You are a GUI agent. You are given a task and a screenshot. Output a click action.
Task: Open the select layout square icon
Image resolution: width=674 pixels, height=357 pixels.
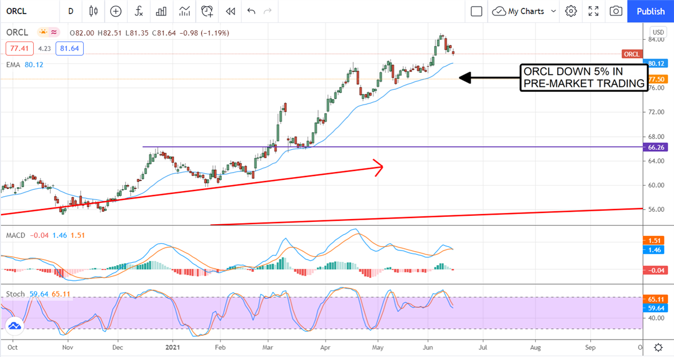(x=476, y=11)
